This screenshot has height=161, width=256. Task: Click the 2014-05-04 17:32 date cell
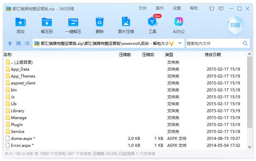223,145
